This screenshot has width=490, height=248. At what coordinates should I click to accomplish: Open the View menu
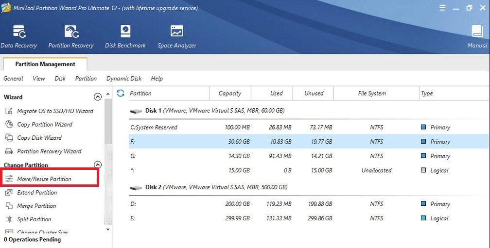pyautogui.click(x=39, y=78)
